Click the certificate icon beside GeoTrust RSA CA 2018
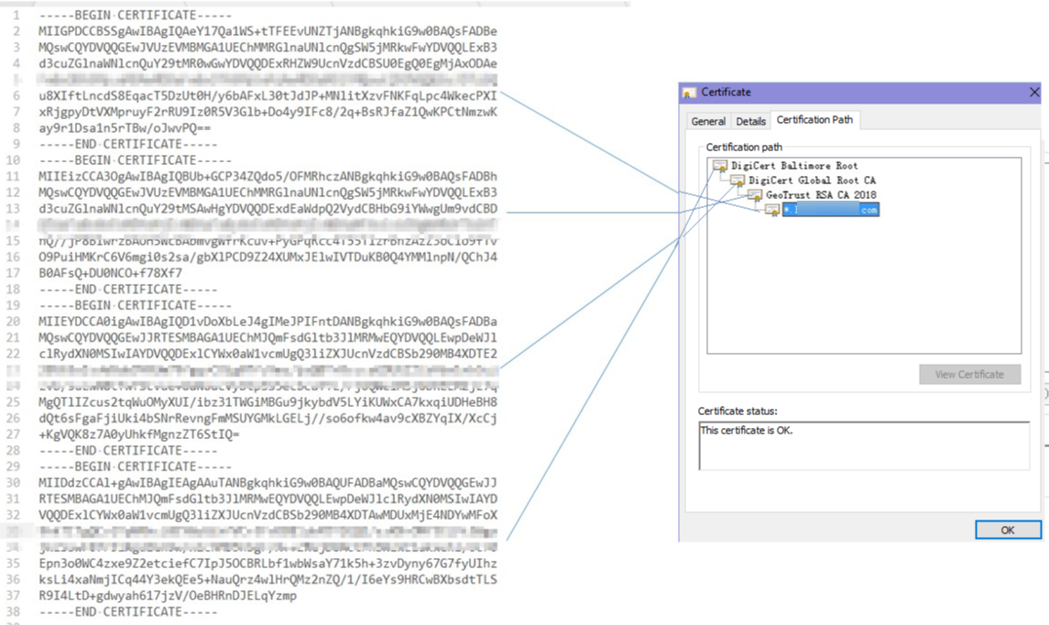This screenshot has height=625, width=1049. (x=755, y=194)
